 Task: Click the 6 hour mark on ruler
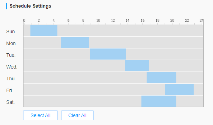tap(68, 20)
